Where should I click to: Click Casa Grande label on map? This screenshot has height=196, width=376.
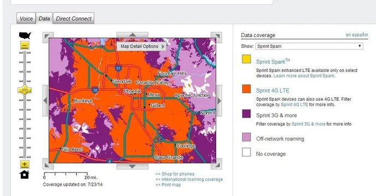click(x=169, y=157)
